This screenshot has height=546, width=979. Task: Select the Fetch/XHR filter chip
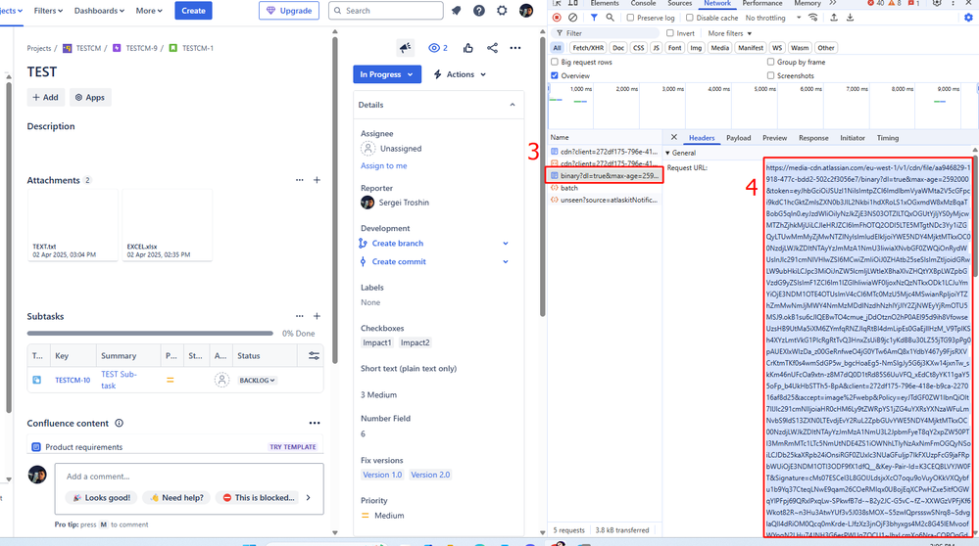click(588, 47)
